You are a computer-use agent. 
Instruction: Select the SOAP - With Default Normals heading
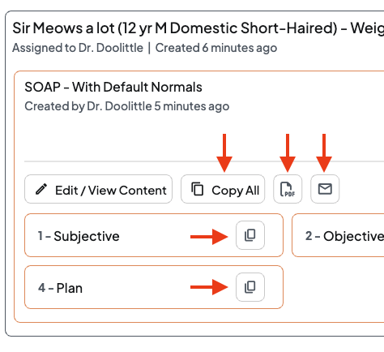113,87
